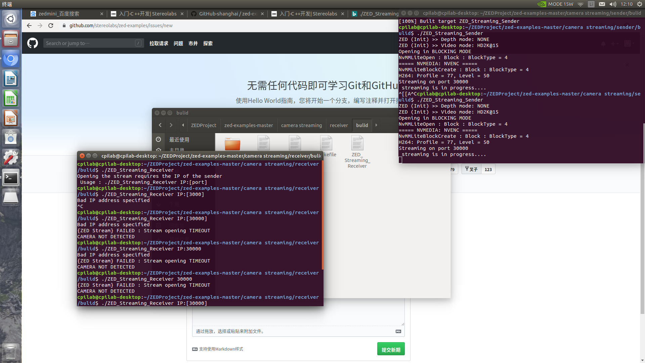Open the Terminal from the Ubuntu dock
Viewport: 645px width, 363px height.
click(x=11, y=177)
